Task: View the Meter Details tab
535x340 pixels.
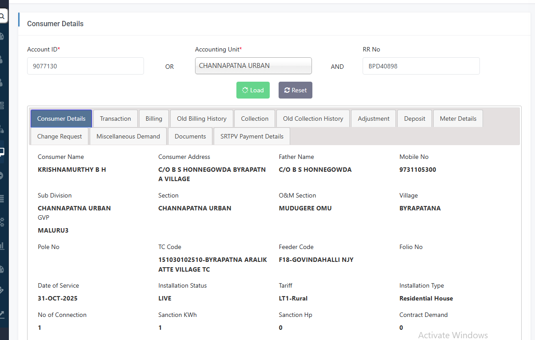Action: tap(458, 119)
